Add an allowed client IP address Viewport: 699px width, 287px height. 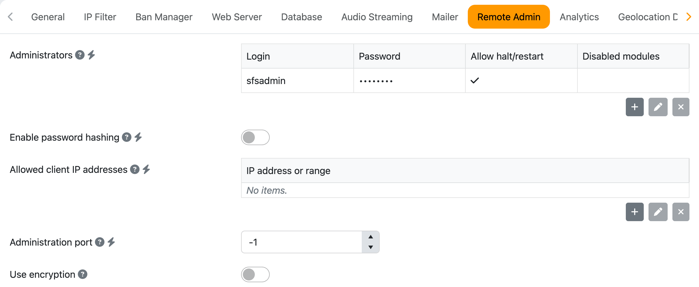coord(634,212)
